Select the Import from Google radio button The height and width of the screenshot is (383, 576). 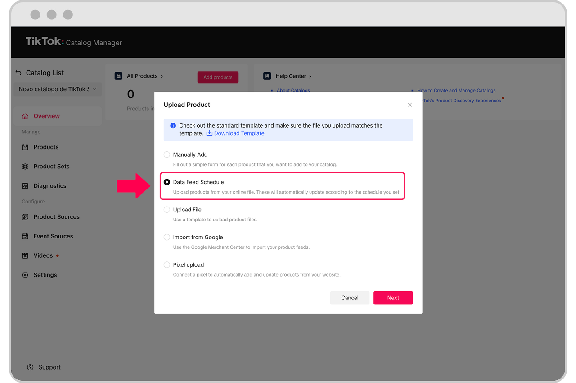167,237
